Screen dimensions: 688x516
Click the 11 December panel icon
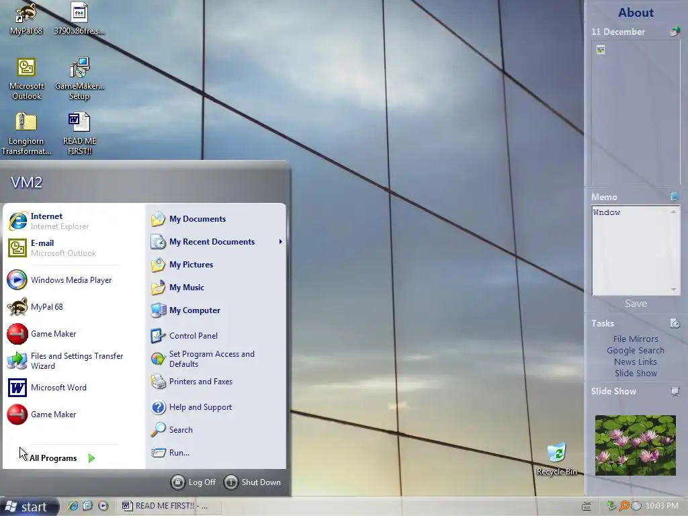pos(675,32)
